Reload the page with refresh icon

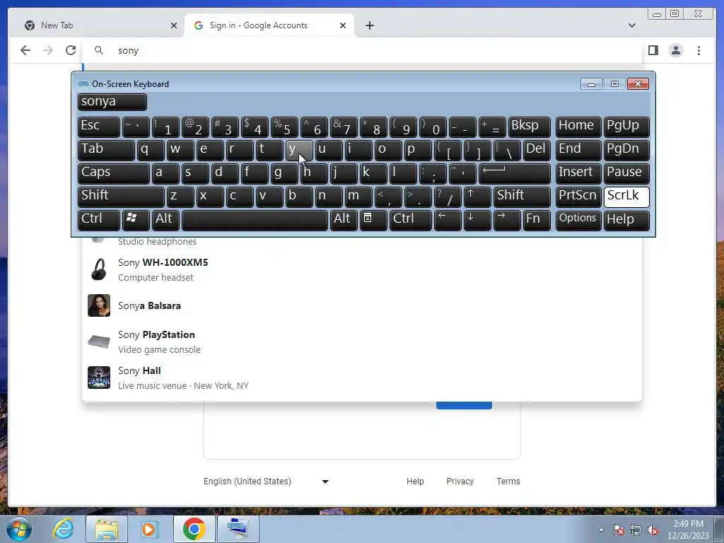pyautogui.click(x=71, y=50)
